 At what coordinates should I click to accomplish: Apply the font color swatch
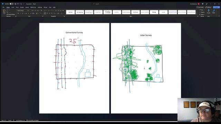pos(40,13)
